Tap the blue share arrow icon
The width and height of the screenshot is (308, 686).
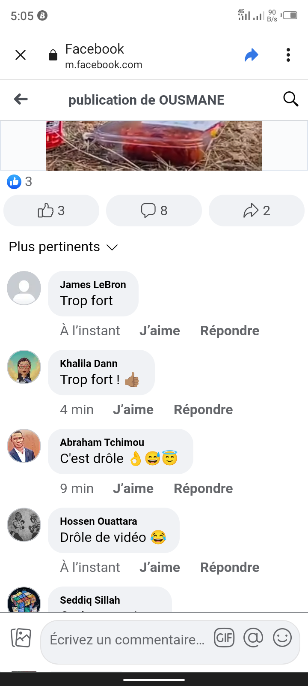252,55
